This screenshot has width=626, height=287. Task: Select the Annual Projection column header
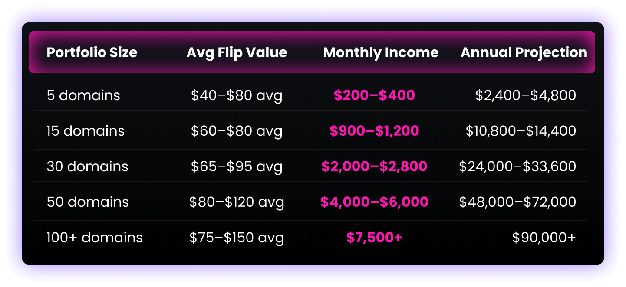click(524, 53)
